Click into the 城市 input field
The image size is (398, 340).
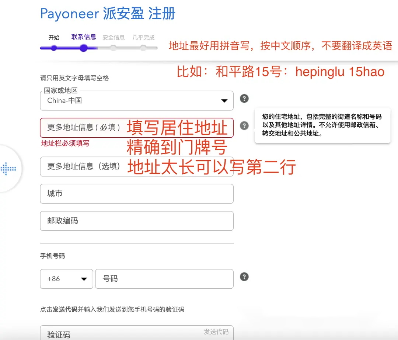[x=136, y=194]
